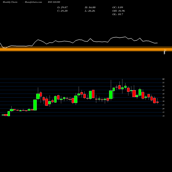172x172 pixels.
Task: Select the high value "H: 34.00"
Action: (x=90, y=8)
